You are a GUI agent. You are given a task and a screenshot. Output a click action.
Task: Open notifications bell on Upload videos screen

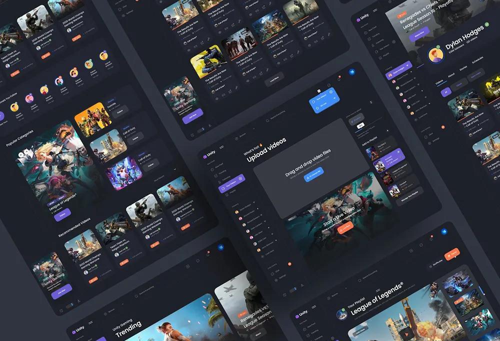coord(339,77)
